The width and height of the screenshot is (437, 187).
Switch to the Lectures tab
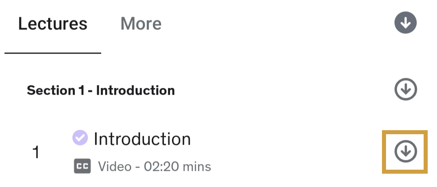pos(53,24)
